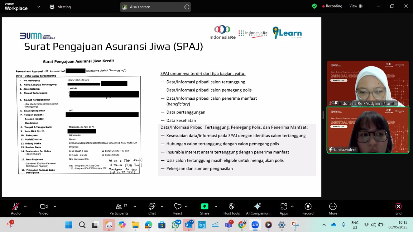Toggle the Video camera button
Viewport: 413px width, 232px height.
(44, 207)
